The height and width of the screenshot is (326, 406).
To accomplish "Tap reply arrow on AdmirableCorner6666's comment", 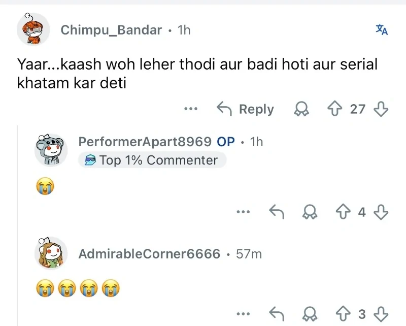I will click(276, 314).
